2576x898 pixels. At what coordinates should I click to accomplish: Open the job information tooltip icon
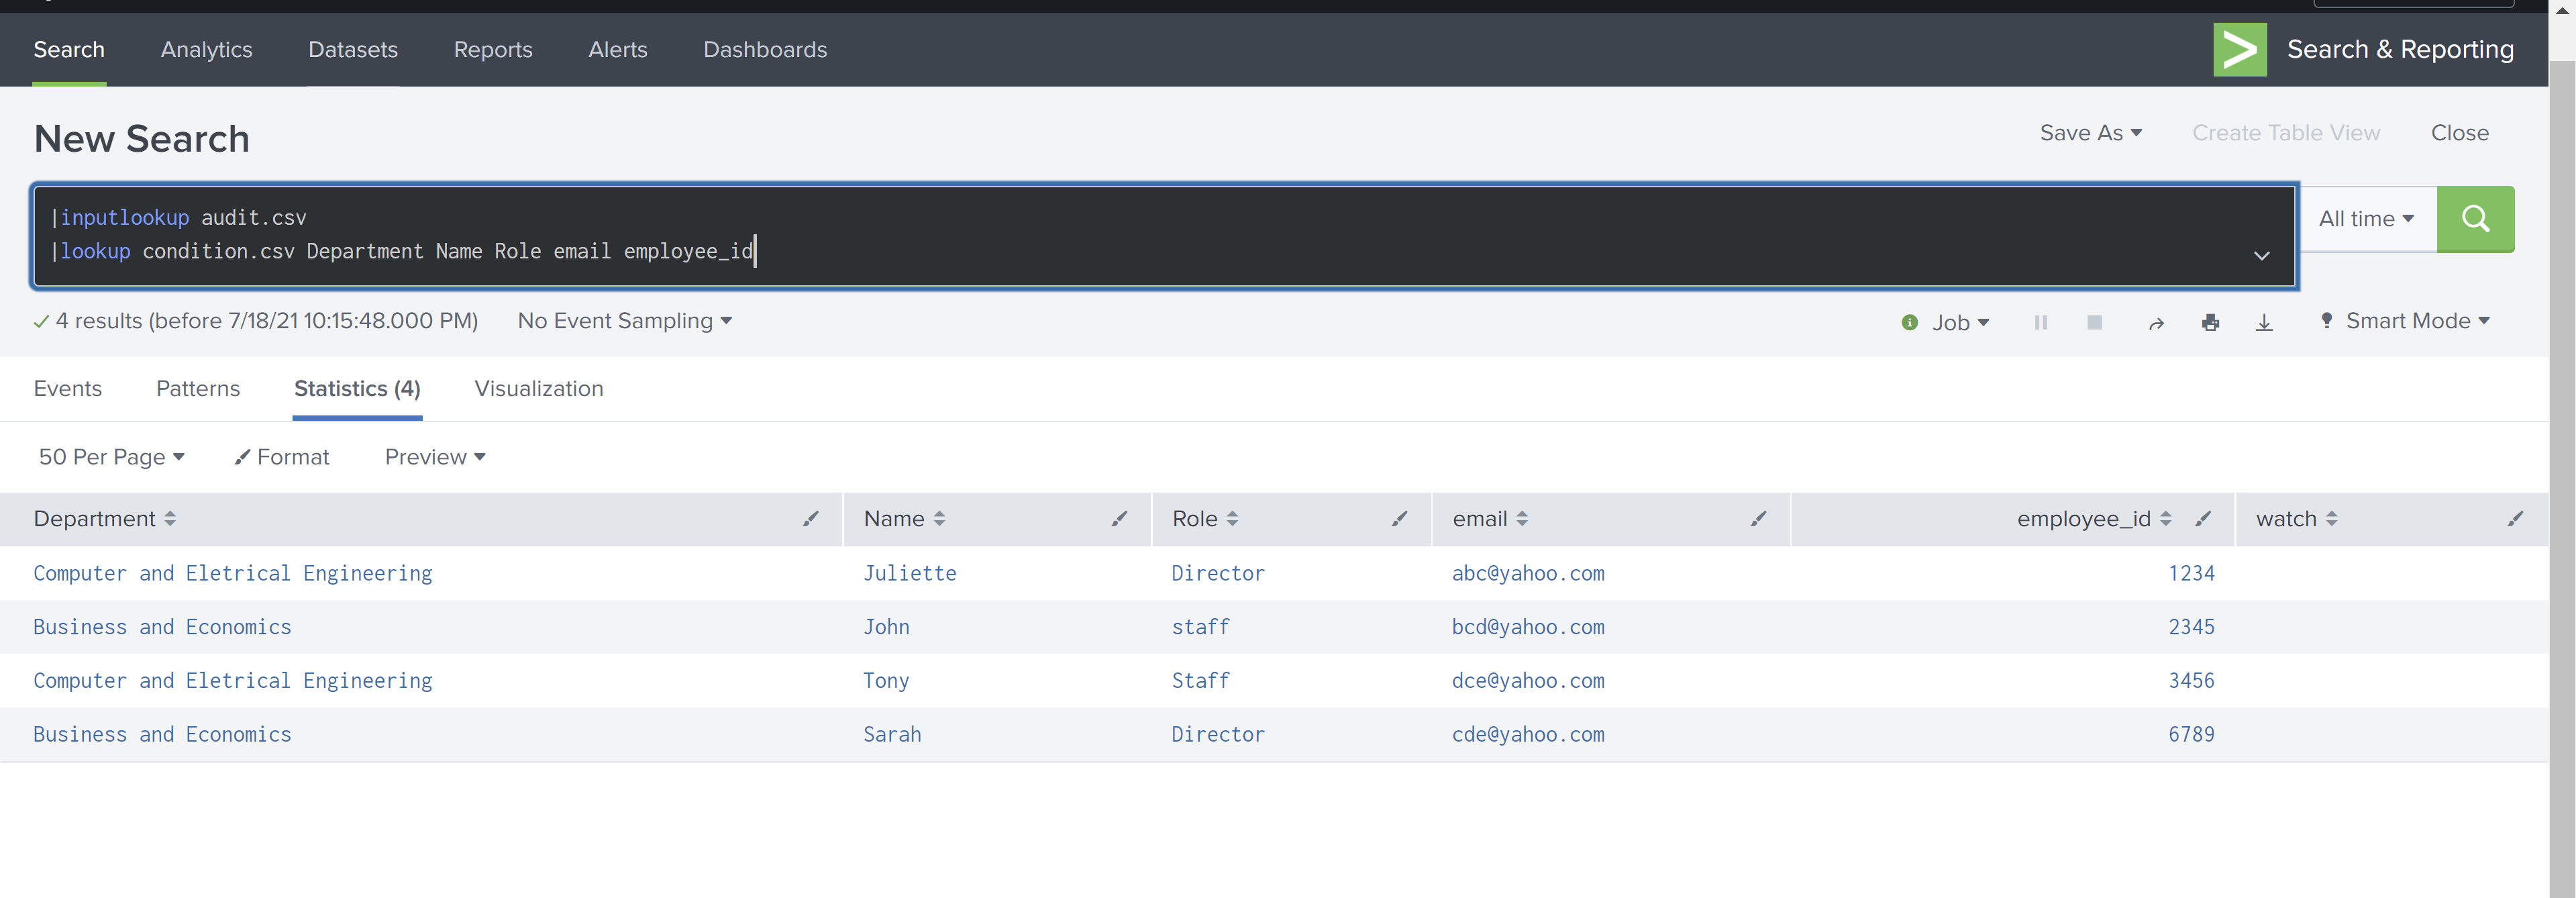1910,322
